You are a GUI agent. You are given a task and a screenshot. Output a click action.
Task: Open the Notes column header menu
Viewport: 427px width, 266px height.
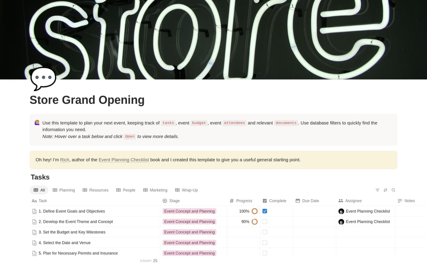tap(411, 201)
